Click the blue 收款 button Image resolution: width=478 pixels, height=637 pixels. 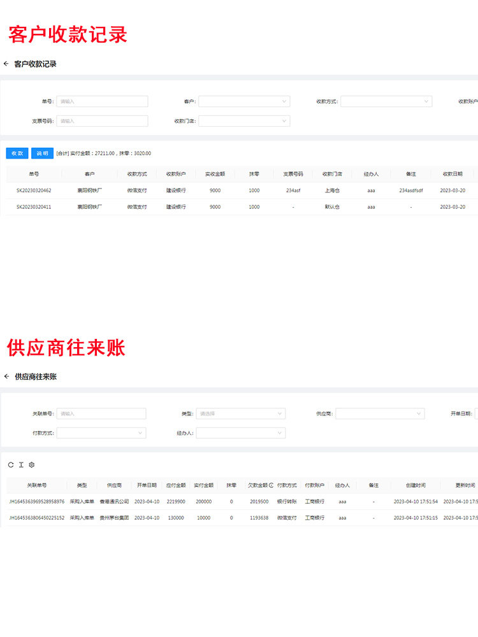pos(17,153)
